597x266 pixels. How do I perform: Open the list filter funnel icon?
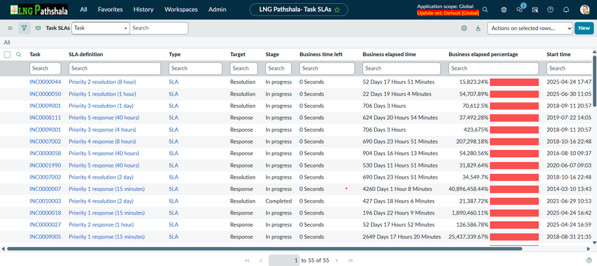[x=24, y=28]
